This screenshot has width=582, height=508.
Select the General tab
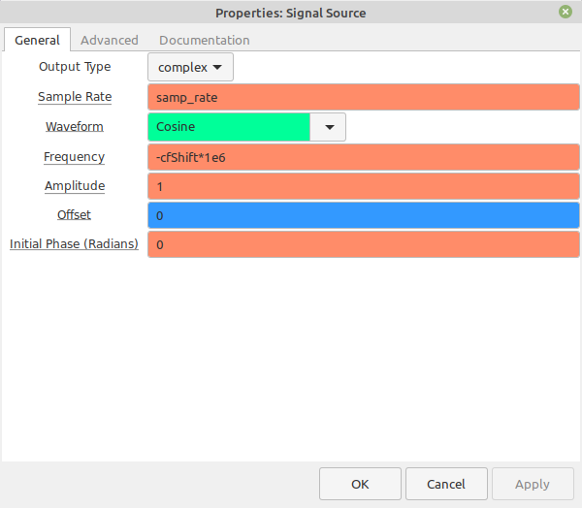(x=37, y=40)
